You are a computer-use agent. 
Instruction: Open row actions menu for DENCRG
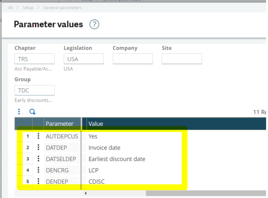click(38, 171)
